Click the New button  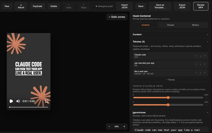tap(7, 6)
